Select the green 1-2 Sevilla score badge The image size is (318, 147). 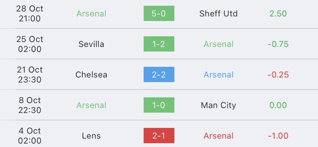(x=159, y=44)
